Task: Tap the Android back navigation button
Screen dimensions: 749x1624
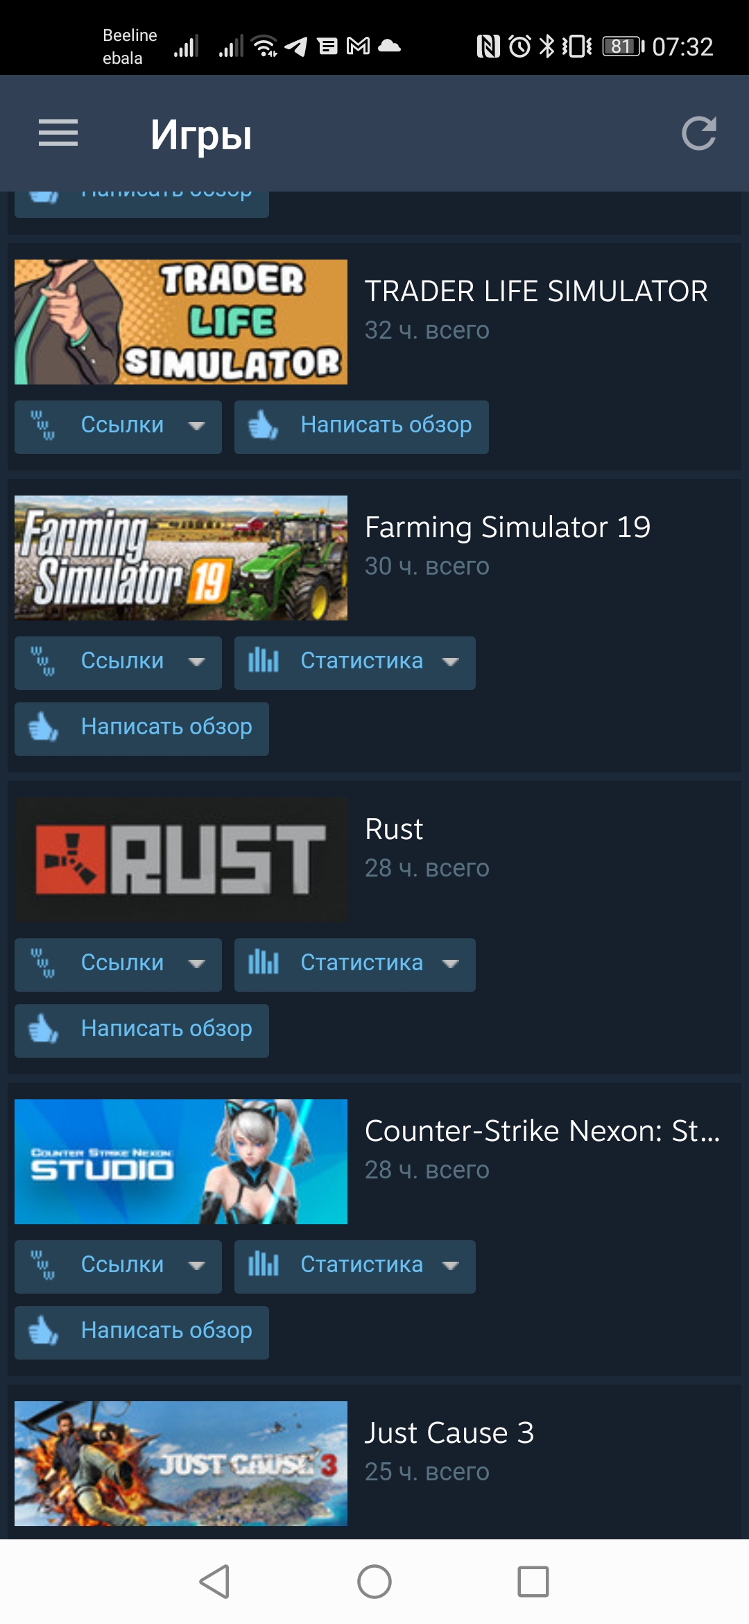Action: [x=214, y=1582]
